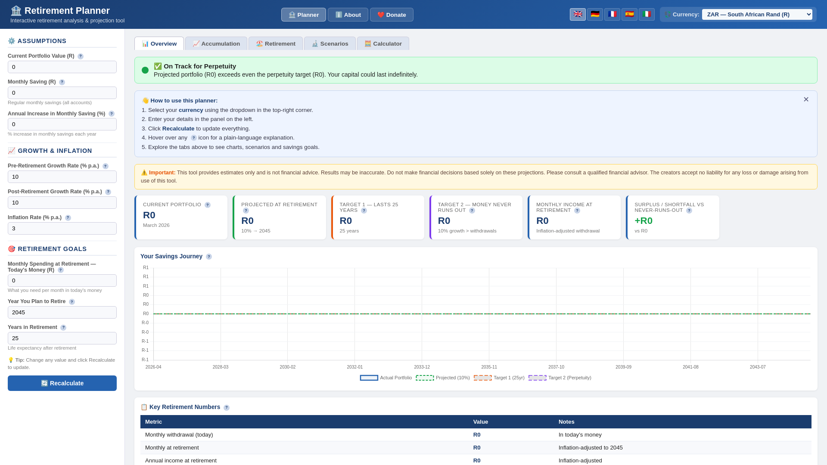827x465 pixels.
Task: Click help icon beside Years in Retirement
Action: pyautogui.click(x=63, y=328)
